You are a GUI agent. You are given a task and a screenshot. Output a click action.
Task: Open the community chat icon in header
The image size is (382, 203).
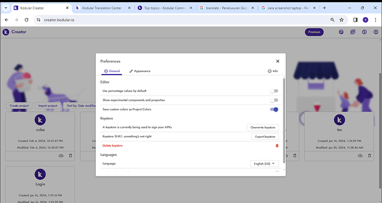point(341,32)
